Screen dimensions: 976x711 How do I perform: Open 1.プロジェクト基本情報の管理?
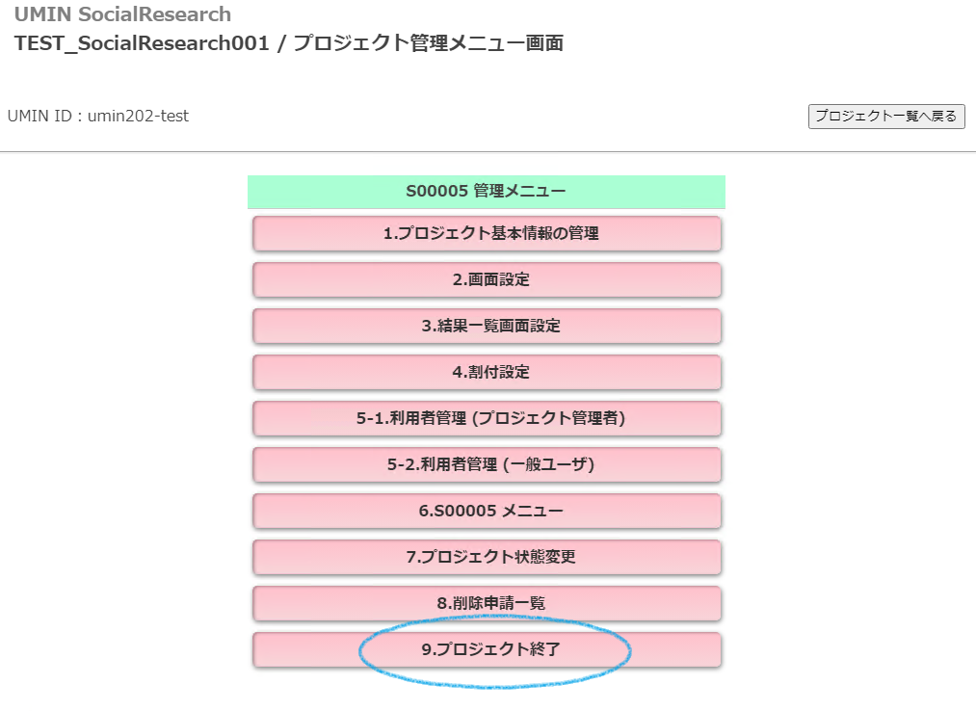[x=487, y=233]
